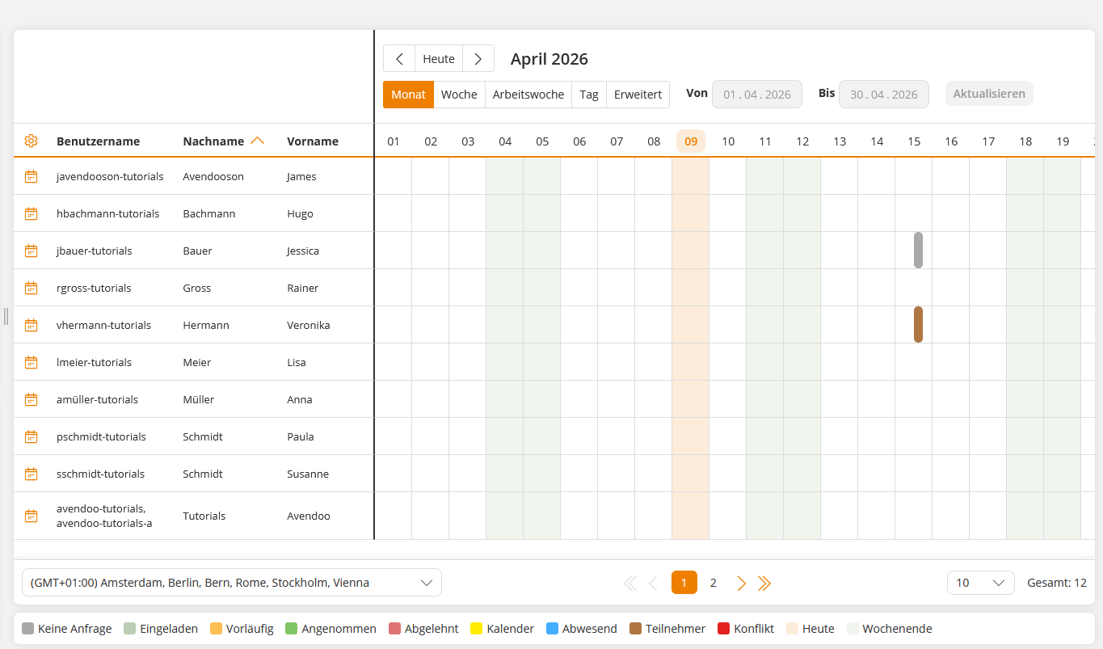Go to next results page arrow
Viewport: 1103px width, 649px height.
(741, 583)
